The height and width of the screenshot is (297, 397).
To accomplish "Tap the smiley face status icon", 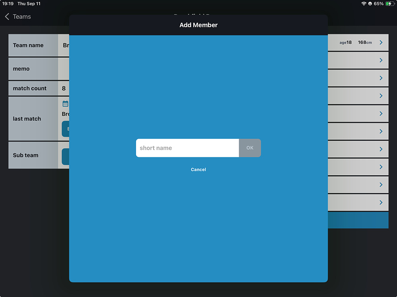I will coord(370,4).
